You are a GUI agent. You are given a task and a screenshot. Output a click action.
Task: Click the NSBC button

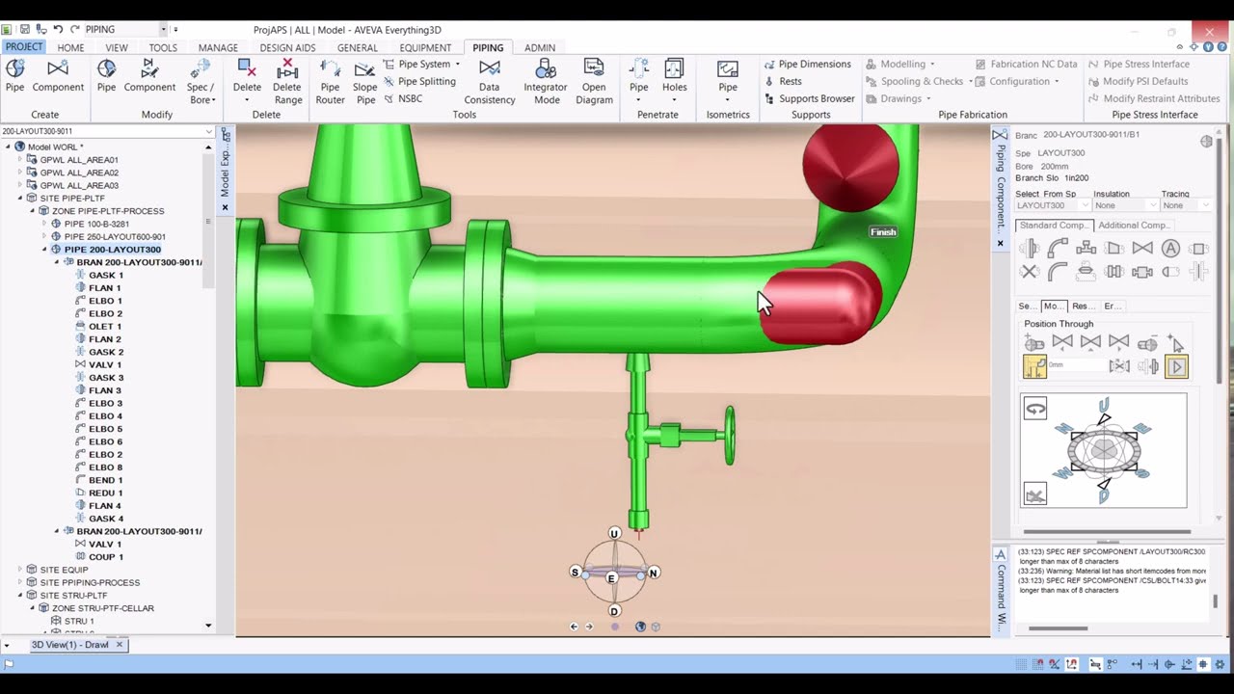pos(403,98)
